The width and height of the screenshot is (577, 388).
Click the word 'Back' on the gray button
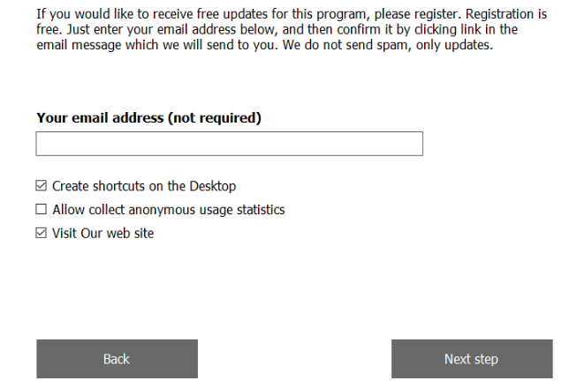[117, 359]
